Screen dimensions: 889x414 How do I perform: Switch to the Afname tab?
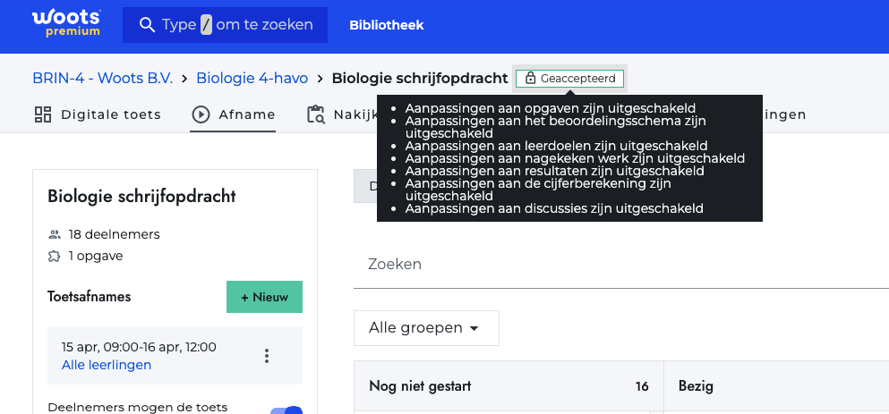pos(244,114)
